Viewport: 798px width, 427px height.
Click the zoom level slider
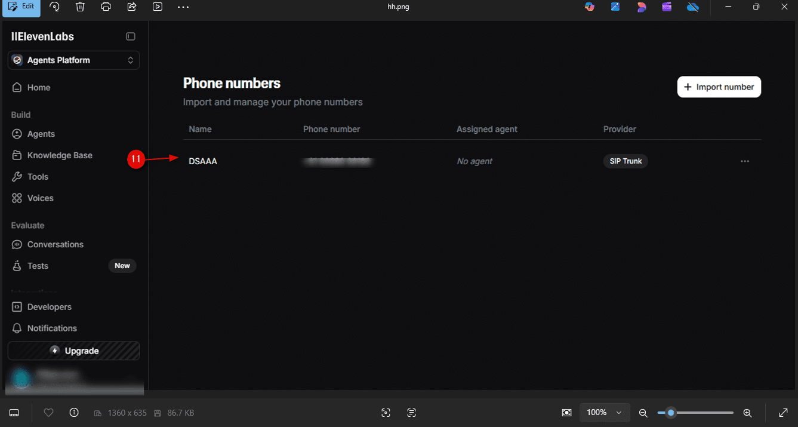tap(671, 413)
